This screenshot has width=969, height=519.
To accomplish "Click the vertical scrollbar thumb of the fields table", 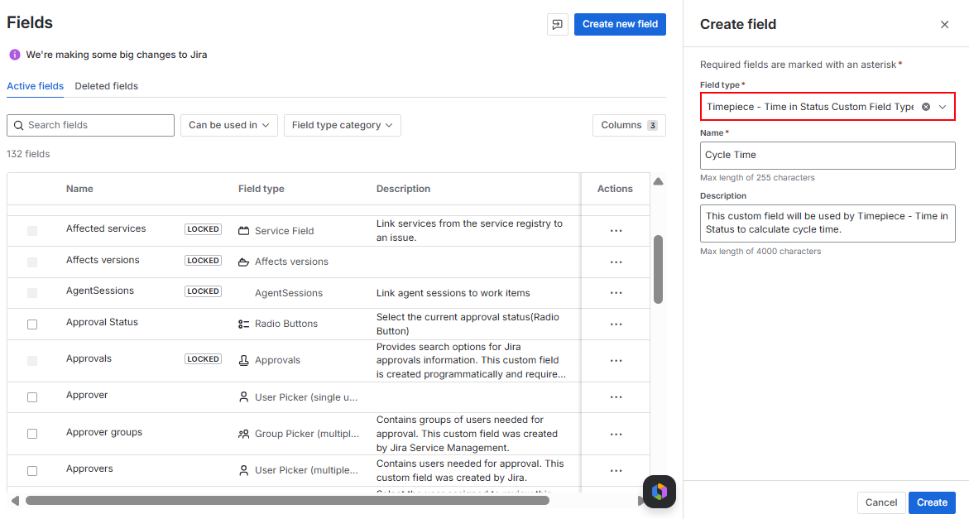I will click(x=658, y=269).
